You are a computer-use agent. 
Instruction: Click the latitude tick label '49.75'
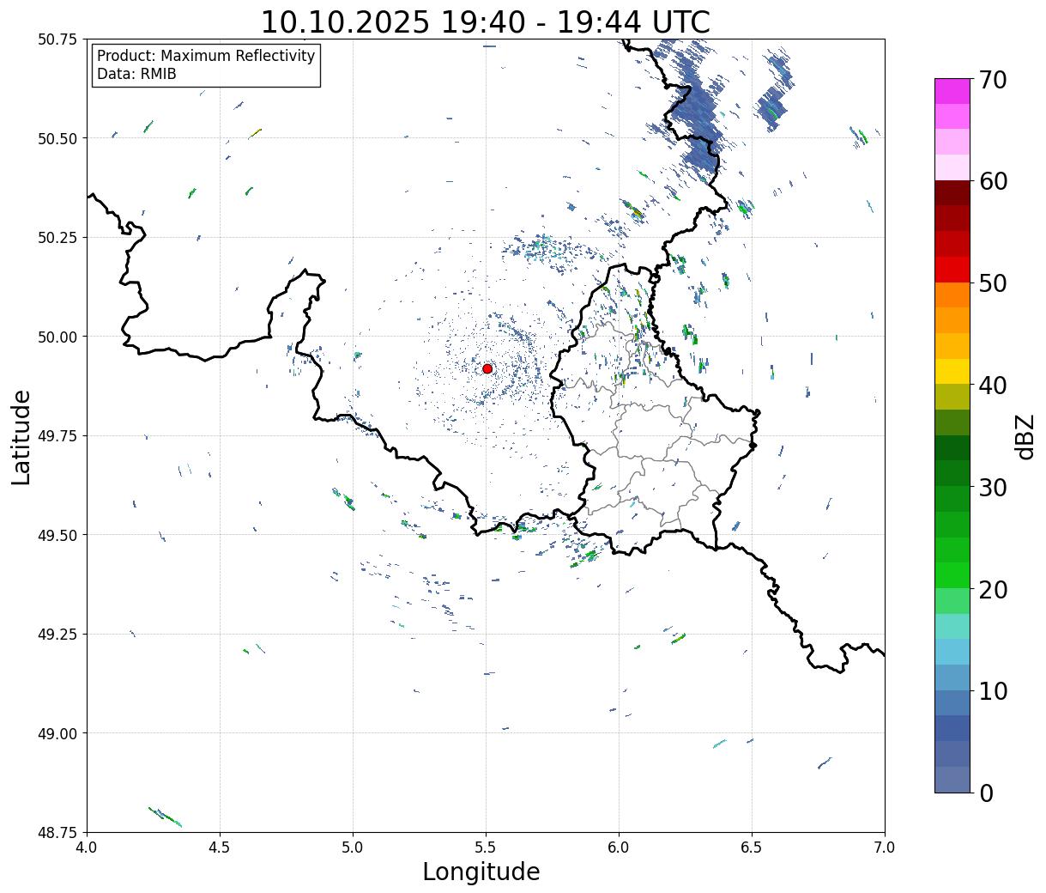tap(57, 436)
